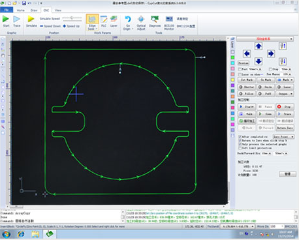
Task: Click the Return Zero button
Action: pyautogui.click(x=285, y=128)
